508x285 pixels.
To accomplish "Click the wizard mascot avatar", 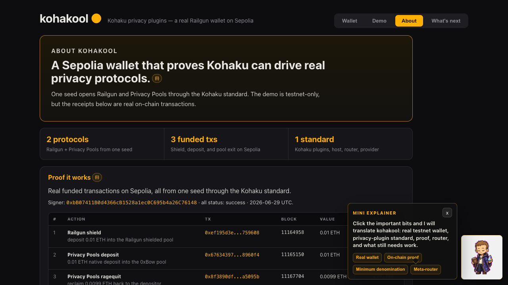I will pos(482,257).
